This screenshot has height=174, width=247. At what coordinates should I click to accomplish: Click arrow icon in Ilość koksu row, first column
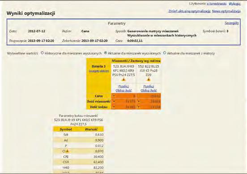(114, 107)
